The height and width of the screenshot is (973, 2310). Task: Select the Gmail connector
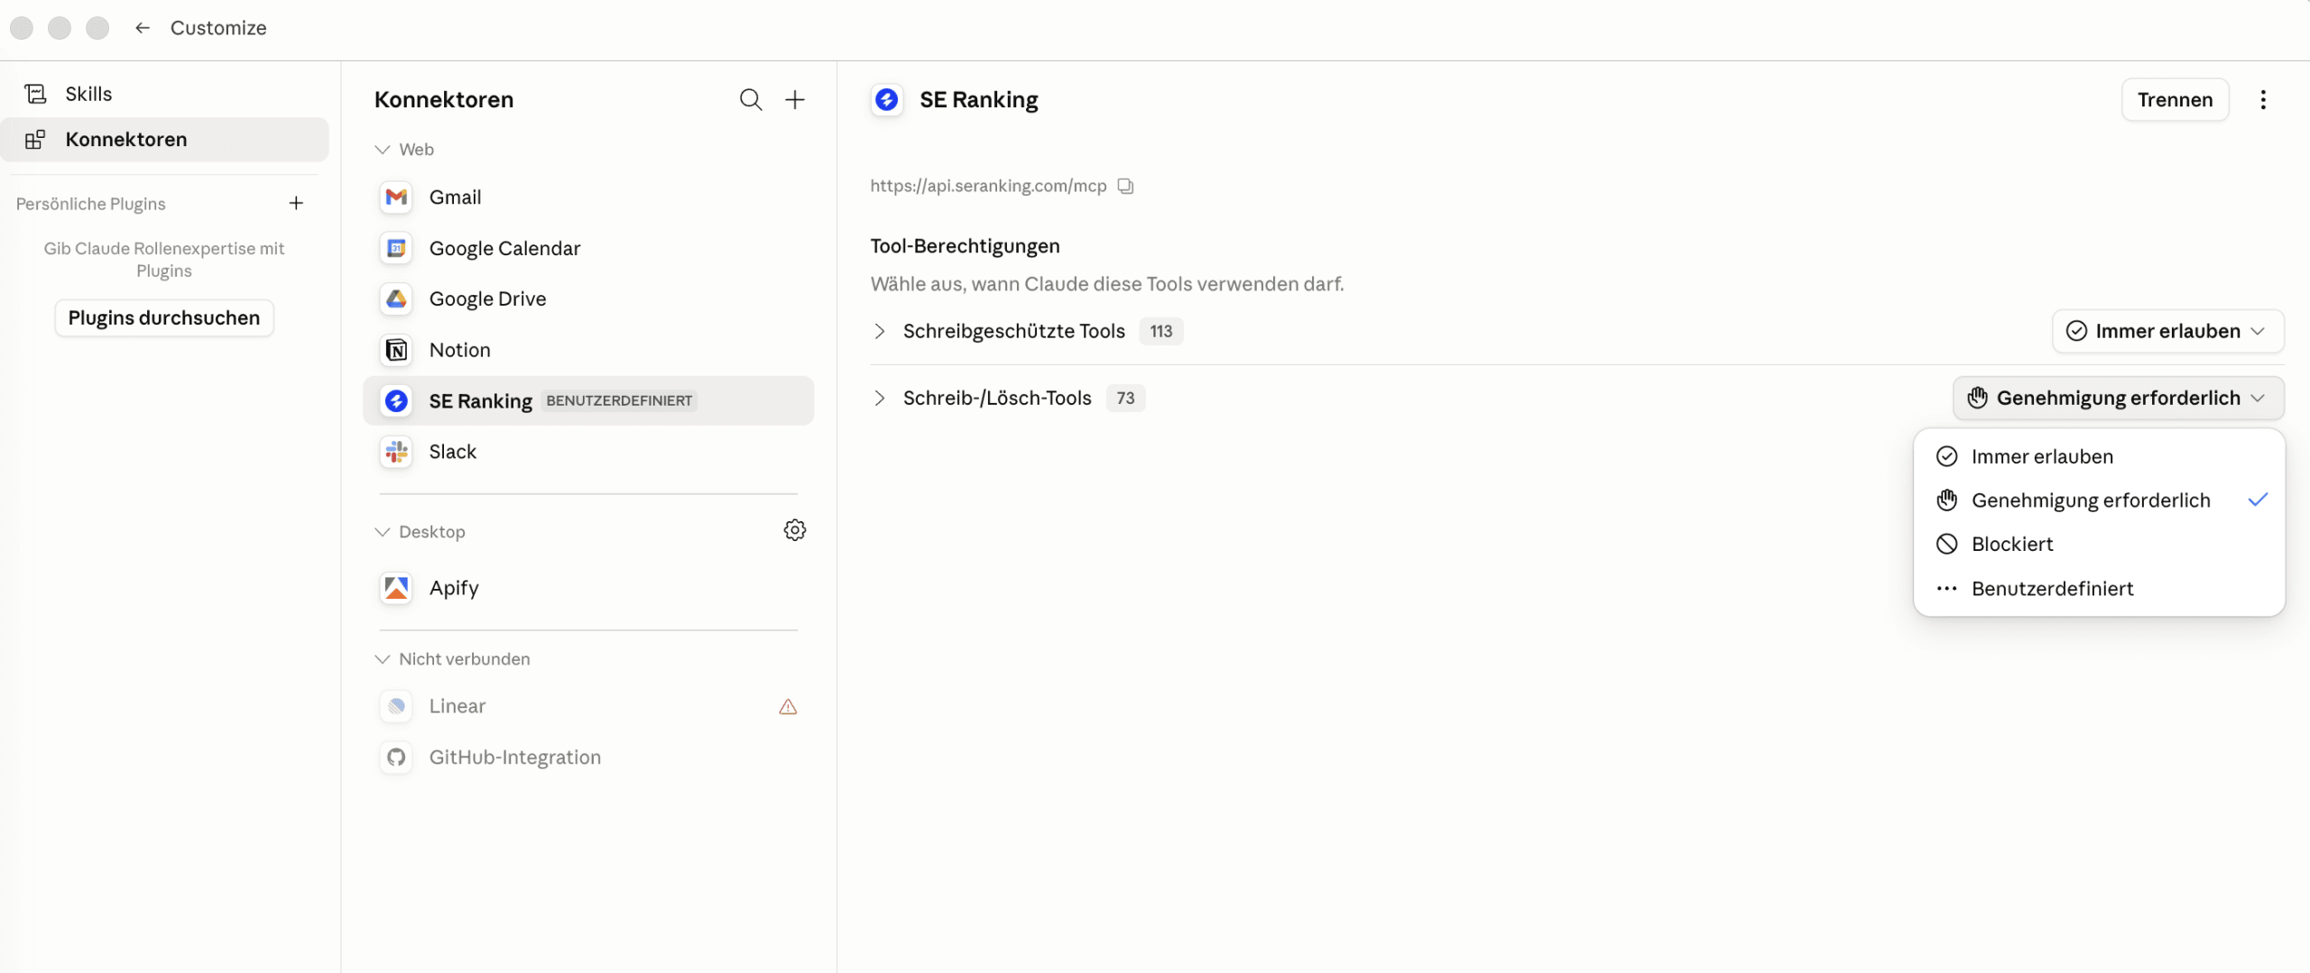point(588,197)
